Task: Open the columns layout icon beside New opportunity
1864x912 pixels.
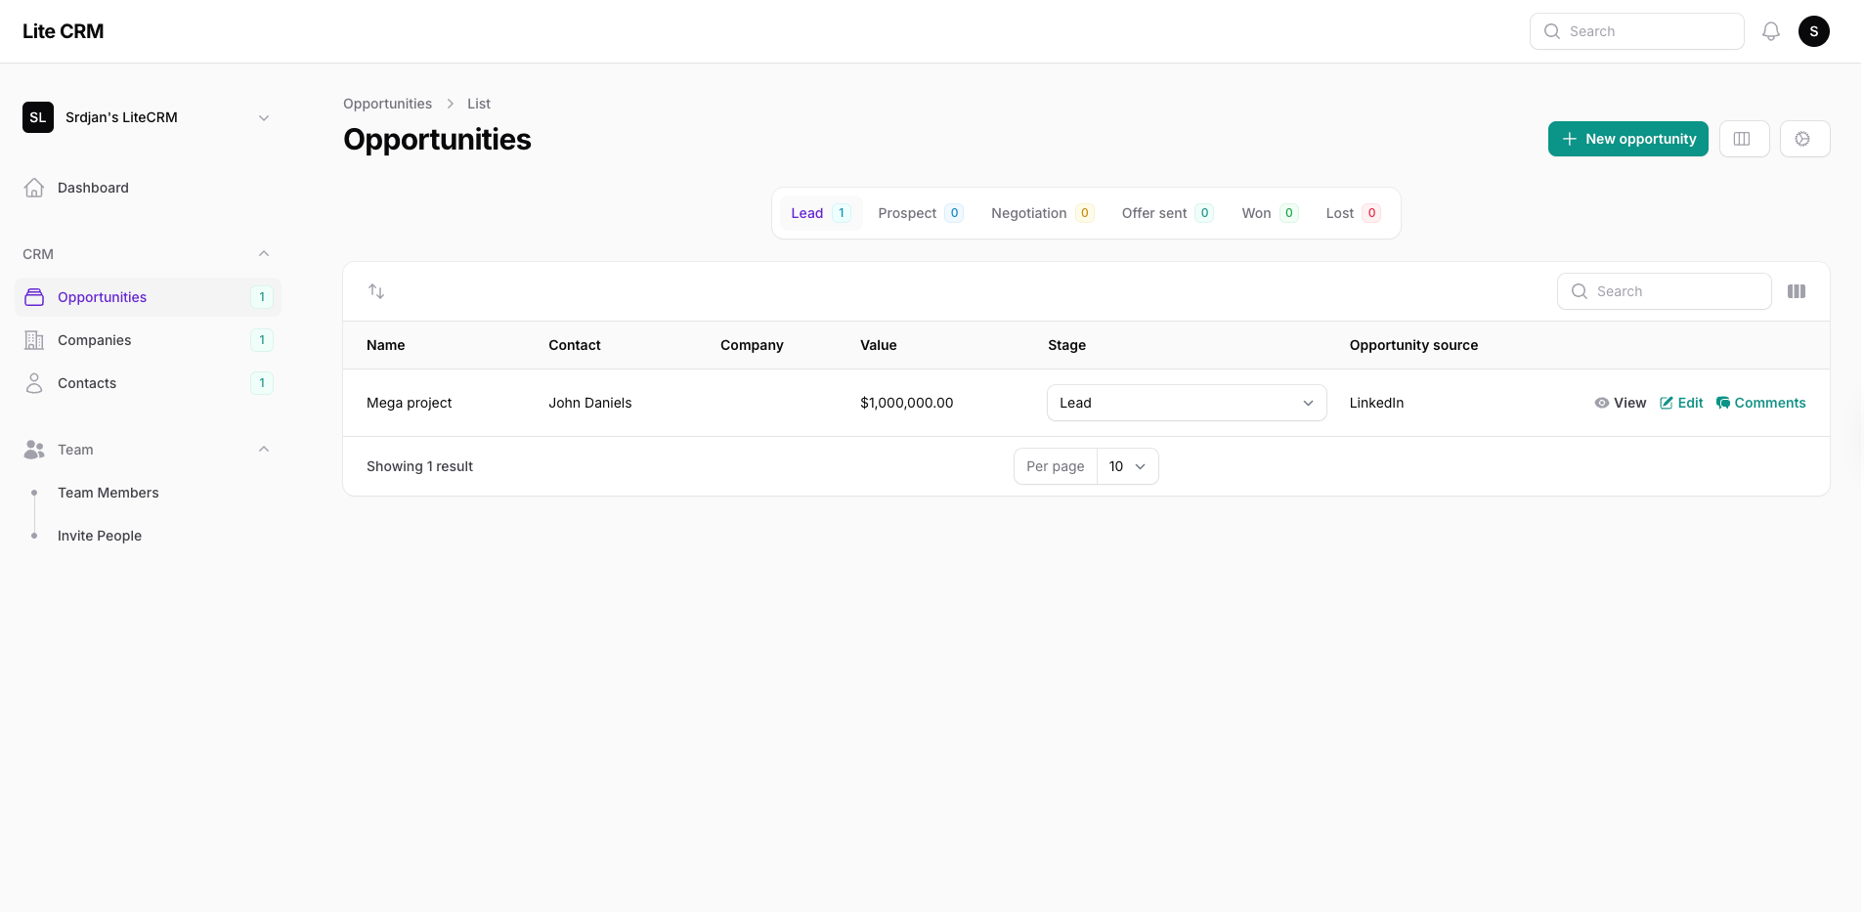Action: pos(1745,138)
